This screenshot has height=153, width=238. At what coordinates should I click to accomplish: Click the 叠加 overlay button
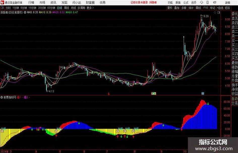(177, 8)
